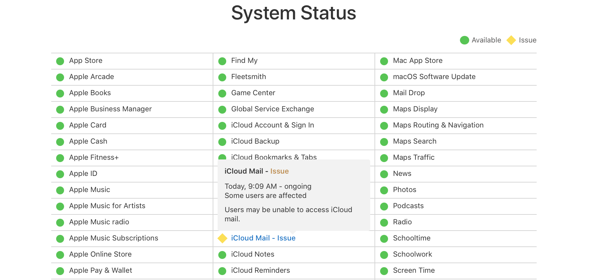The width and height of the screenshot is (607, 280).
Task: Open the iCloud Mail - Issue link
Action: click(263, 238)
